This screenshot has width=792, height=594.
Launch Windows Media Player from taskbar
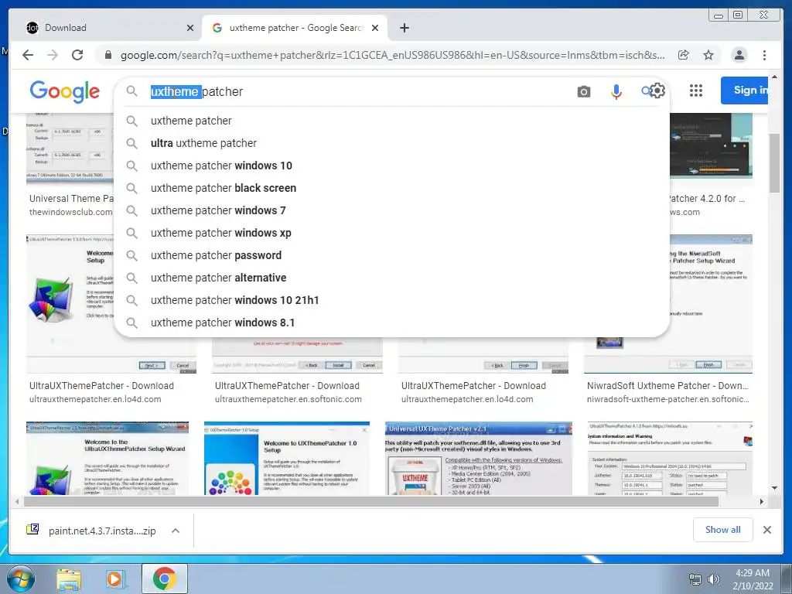coord(115,579)
